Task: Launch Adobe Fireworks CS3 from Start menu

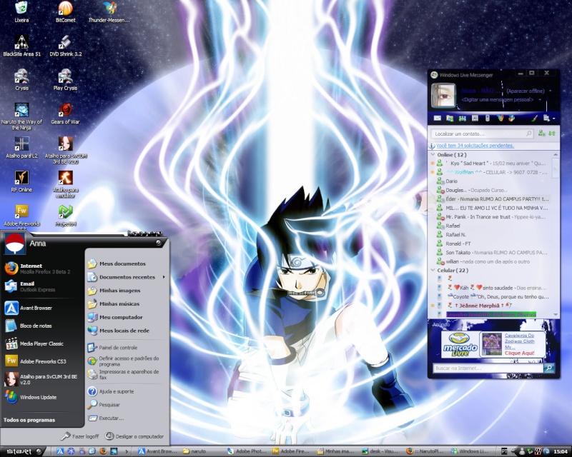Action: point(42,361)
